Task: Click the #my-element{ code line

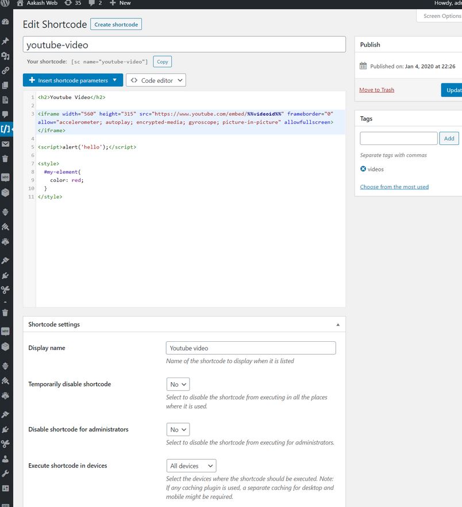Action: [62, 171]
